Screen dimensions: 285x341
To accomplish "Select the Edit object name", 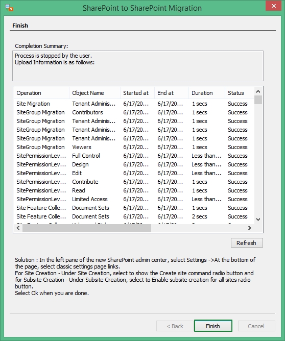I will [x=77, y=174].
